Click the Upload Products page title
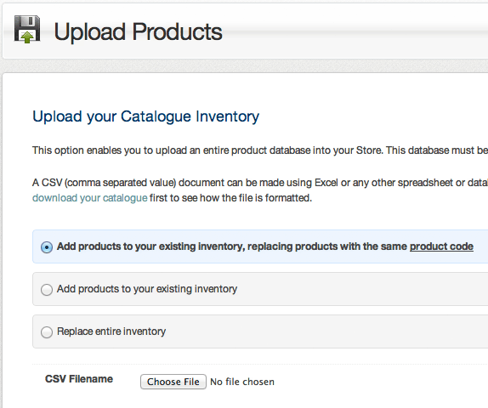This screenshot has width=488, height=408. click(x=138, y=31)
